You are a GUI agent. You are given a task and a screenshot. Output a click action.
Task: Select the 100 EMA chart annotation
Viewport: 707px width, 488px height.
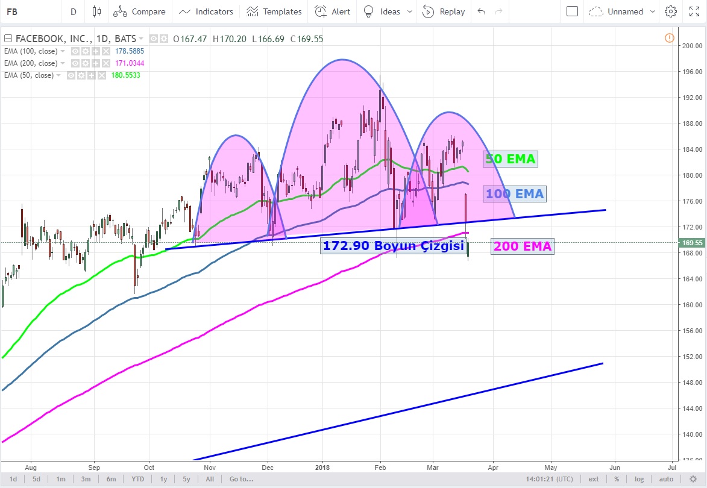click(x=515, y=194)
